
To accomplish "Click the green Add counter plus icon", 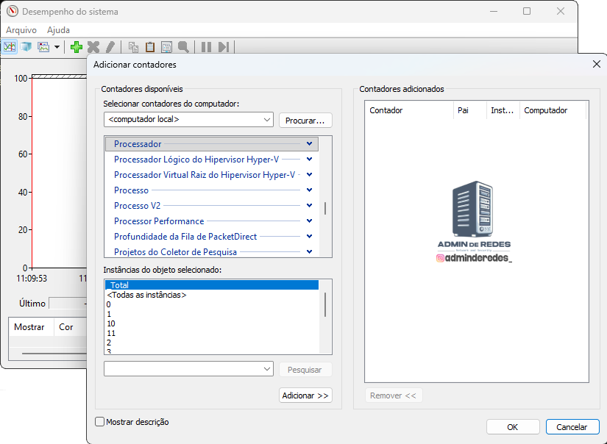I will 76,47.
